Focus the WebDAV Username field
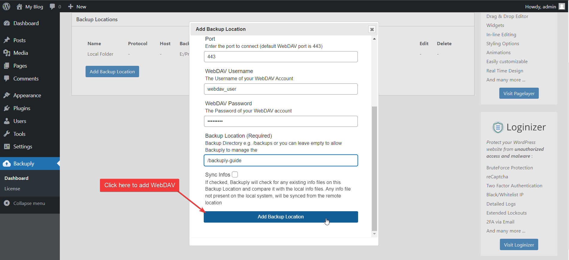Screen dimensions: 569x260 tap(281, 89)
